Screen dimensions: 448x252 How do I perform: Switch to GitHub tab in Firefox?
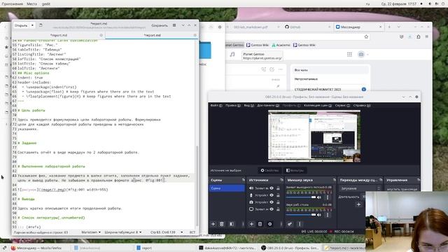[307, 27]
